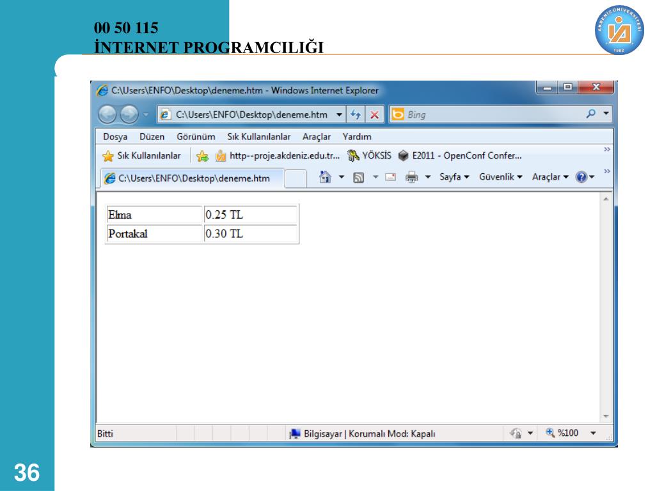Open the Home icon dropdown arrow
Screen dimensions: 655x491
click(x=342, y=177)
